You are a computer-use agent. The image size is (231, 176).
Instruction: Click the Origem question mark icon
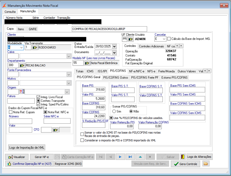[x=22, y=92]
